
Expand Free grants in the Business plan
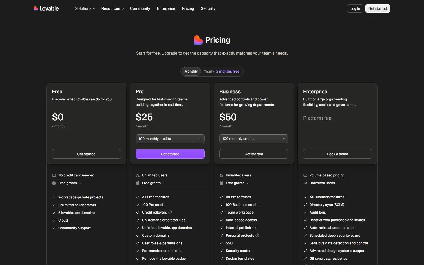[x=237, y=183]
